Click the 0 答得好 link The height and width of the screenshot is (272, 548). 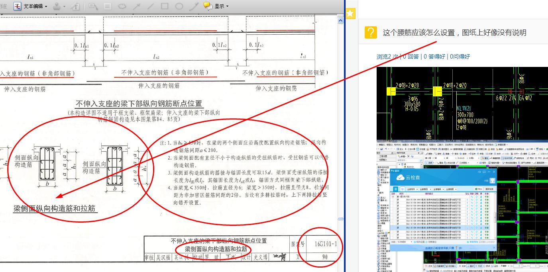coord(434,57)
